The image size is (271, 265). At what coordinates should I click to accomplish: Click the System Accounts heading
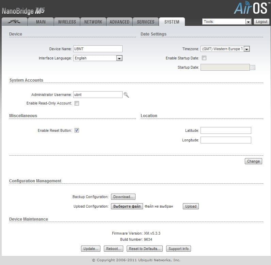pyautogui.click(x=26, y=80)
